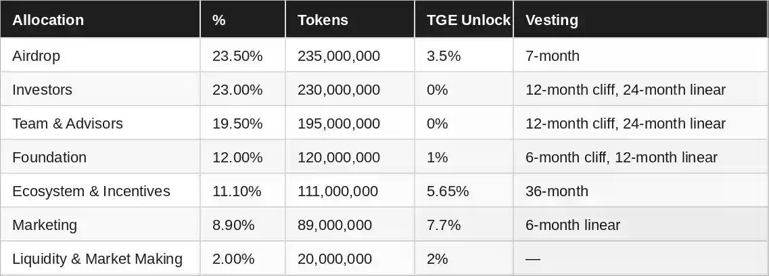Click the 235,000,000 tokens cell
769x276 pixels.
tap(338, 56)
